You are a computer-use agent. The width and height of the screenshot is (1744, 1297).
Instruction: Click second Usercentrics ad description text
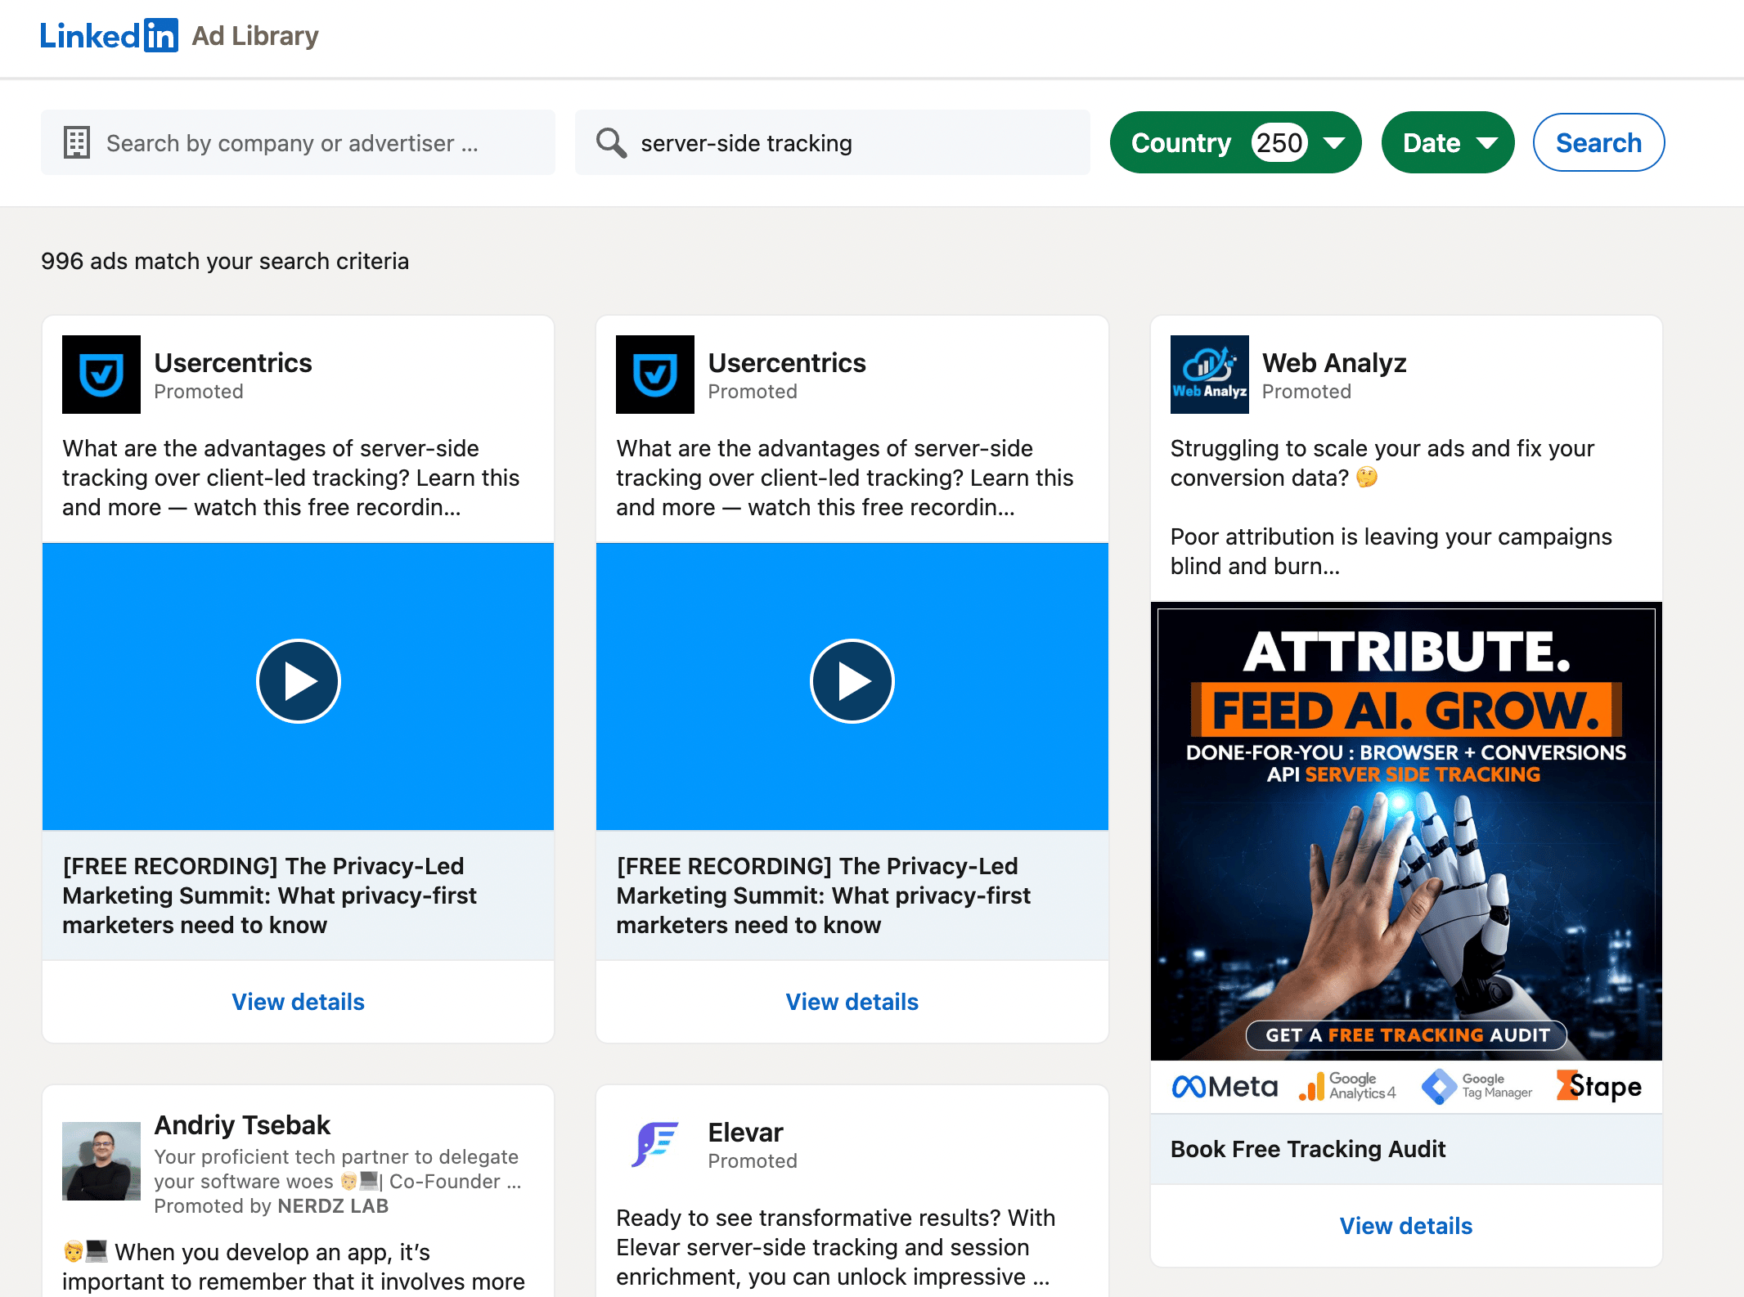(x=845, y=478)
